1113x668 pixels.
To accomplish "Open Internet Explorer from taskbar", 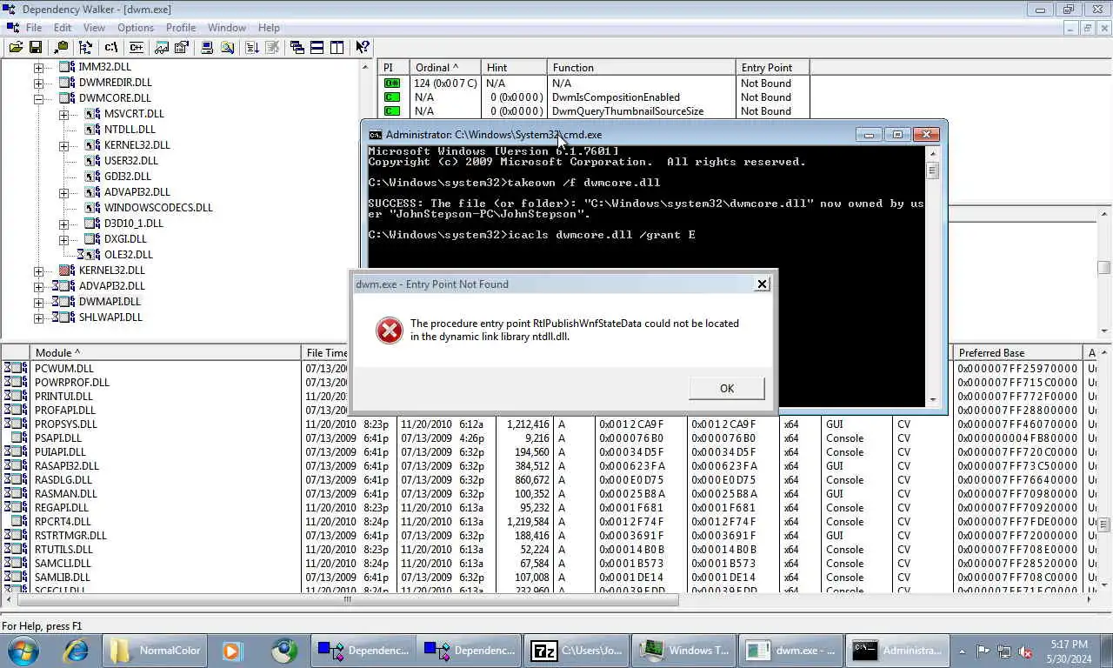I will point(76,650).
